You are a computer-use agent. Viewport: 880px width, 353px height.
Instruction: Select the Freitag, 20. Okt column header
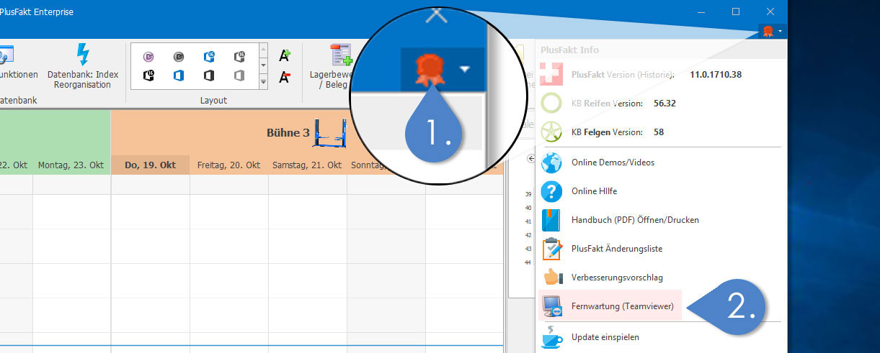(228, 165)
